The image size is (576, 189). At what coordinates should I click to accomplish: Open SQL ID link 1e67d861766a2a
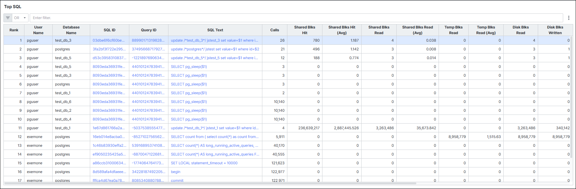[x=109, y=128]
